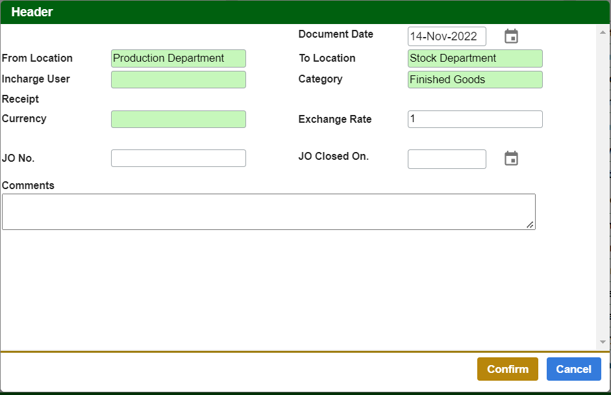Select the To Location field
Image resolution: width=611 pixels, height=395 pixels.
(x=475, y=58)
